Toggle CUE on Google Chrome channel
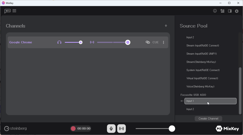243x135 pixels. [x=156, y=42]
